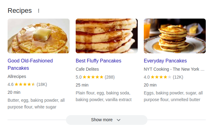
Task: Click the 4.0 star rating icons
Action: [161, 77]
